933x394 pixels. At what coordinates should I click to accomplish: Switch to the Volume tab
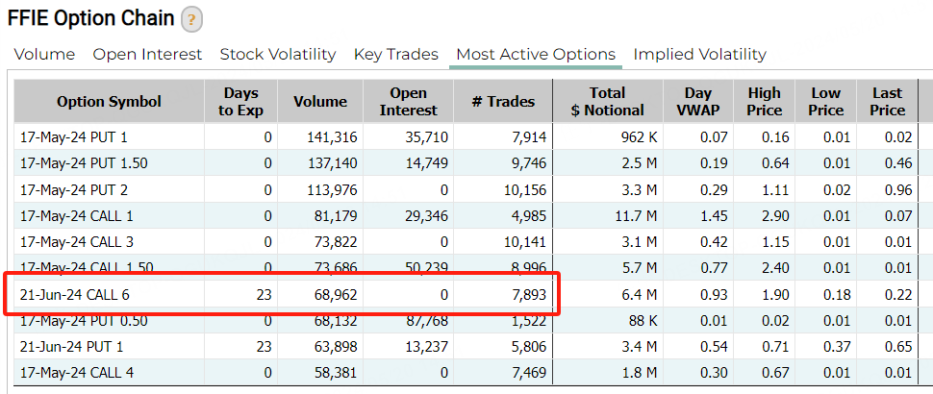point(44,55)
